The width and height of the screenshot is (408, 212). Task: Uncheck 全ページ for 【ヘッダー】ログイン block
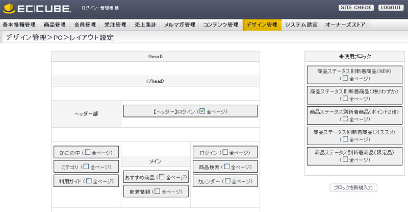click(202, 111)
